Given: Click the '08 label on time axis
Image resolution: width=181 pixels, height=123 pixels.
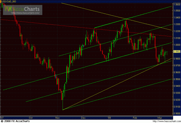Looking at the screenshot, I should tap(109, 118).
